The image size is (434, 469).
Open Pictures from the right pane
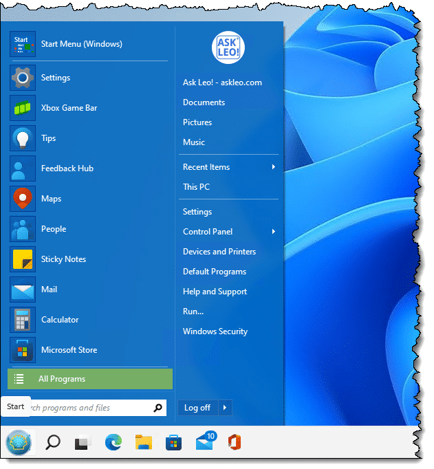[197, 122]
